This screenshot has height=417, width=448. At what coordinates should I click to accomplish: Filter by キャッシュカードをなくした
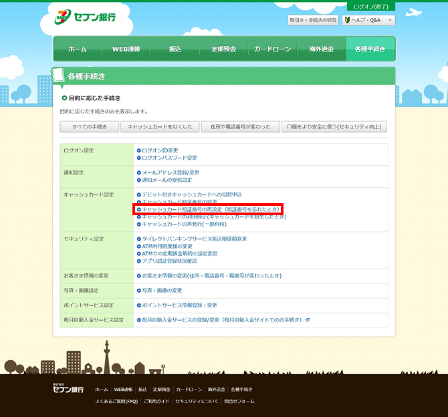click(159, 126)
